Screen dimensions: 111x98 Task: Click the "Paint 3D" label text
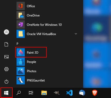point(33,52)
